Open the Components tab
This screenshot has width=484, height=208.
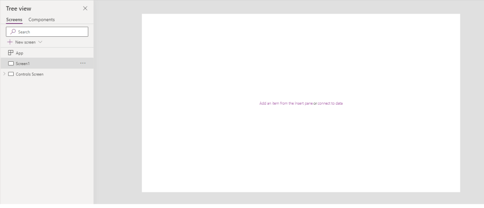[42, 20]
